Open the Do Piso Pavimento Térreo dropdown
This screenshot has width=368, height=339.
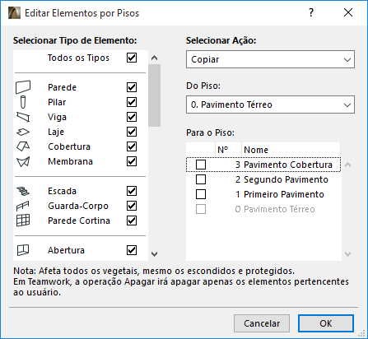point(270,104)
